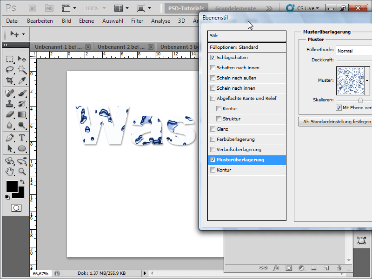Create new adjustment layer icon
Viewport: 372px width, 279px height.
pyautogui.click(x=301, y=268)
